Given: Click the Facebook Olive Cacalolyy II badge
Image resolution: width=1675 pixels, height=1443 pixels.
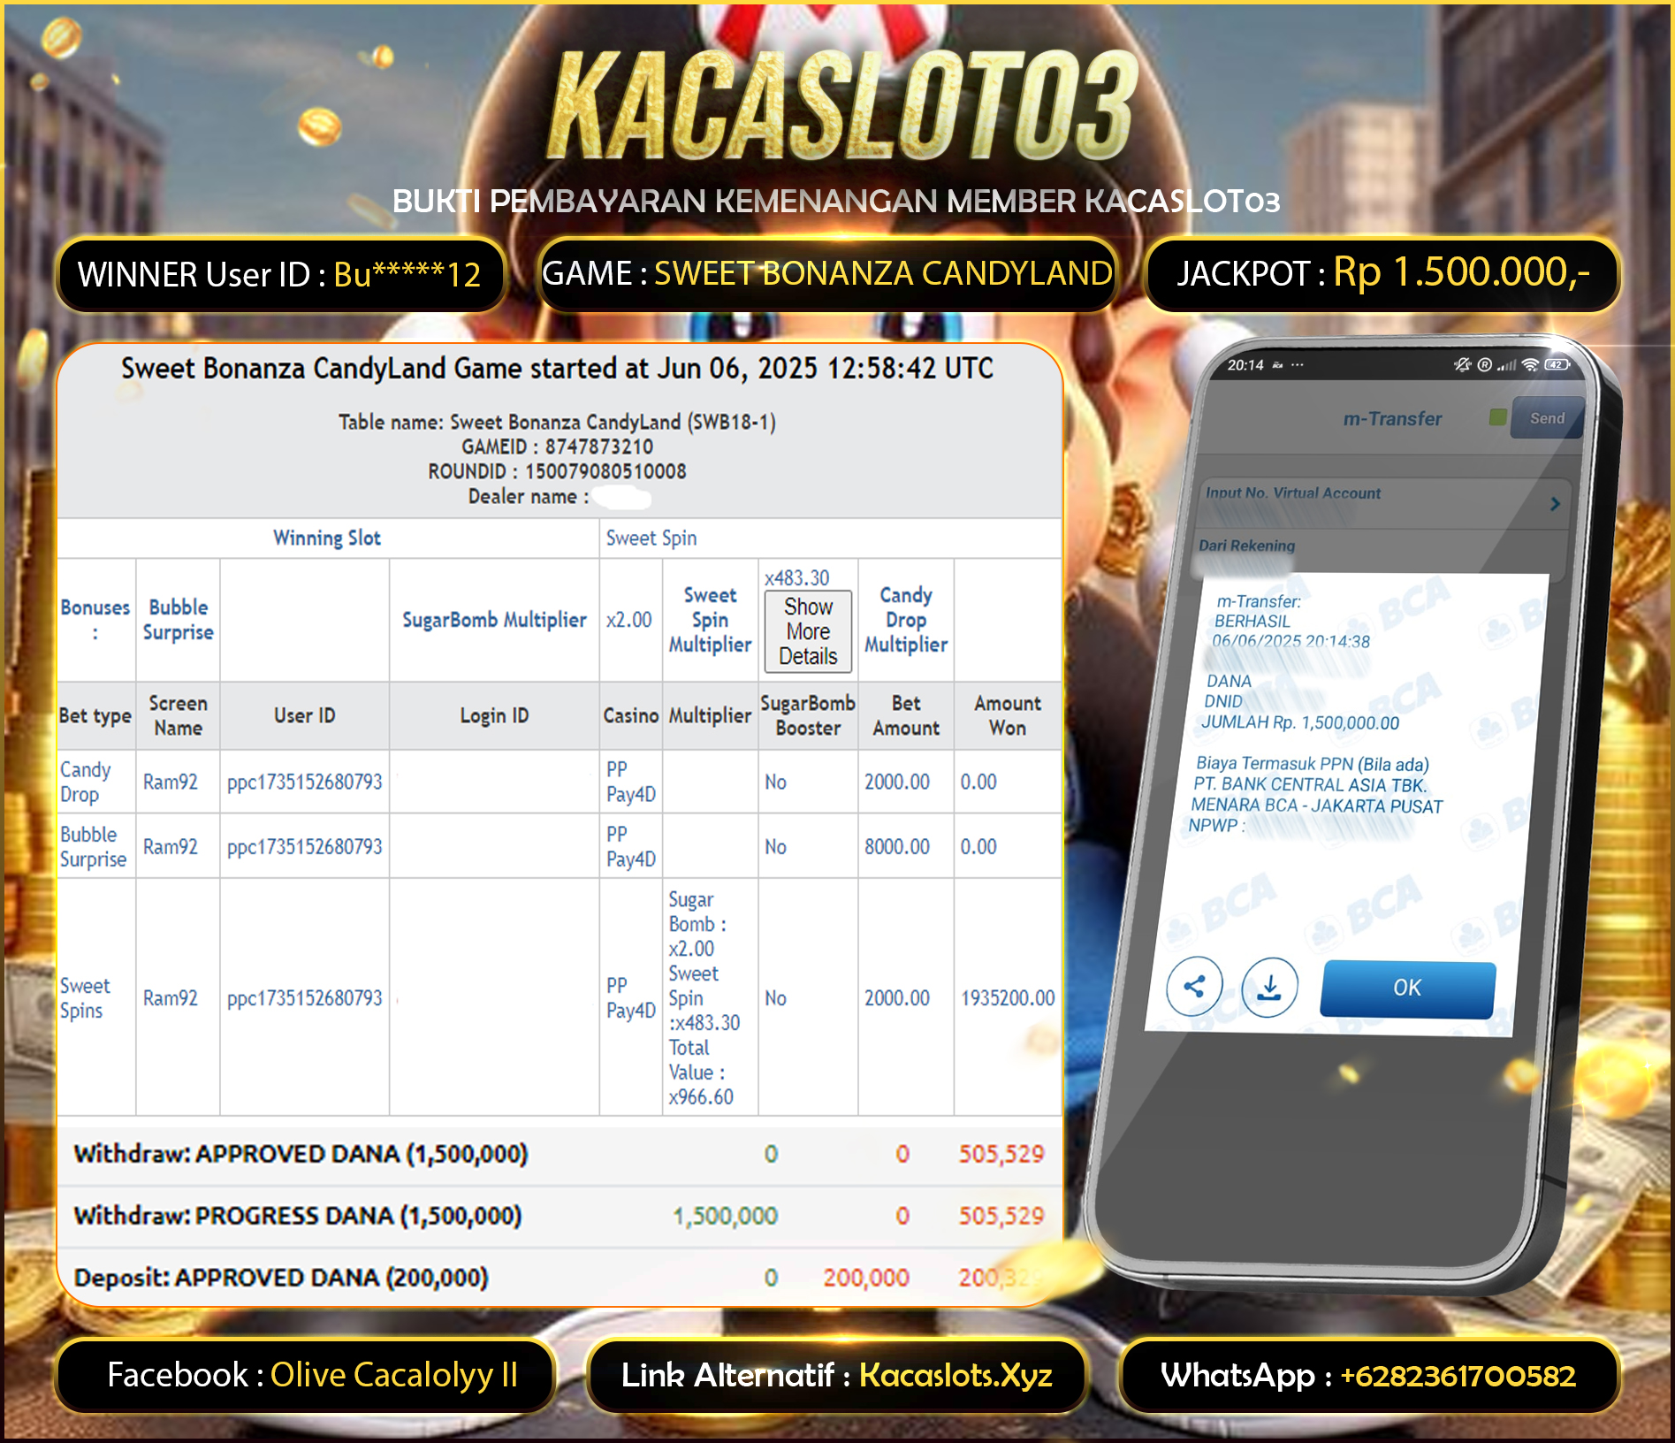Looking at the screenshot, I should (306, 1376).
